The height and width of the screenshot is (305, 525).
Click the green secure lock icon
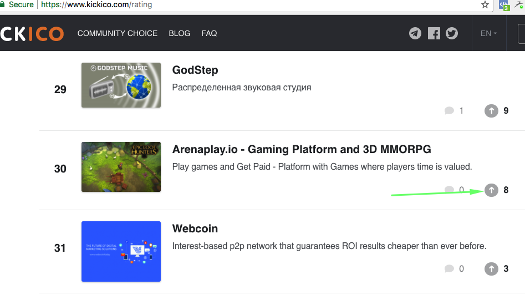coord(2,4)
